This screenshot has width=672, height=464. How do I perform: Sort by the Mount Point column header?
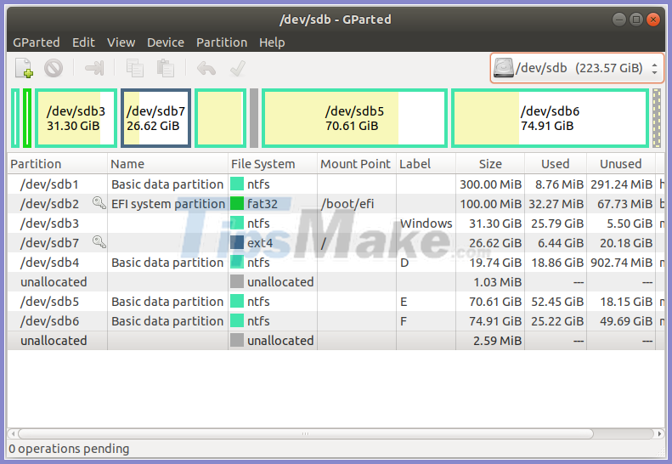coord(357,164)
